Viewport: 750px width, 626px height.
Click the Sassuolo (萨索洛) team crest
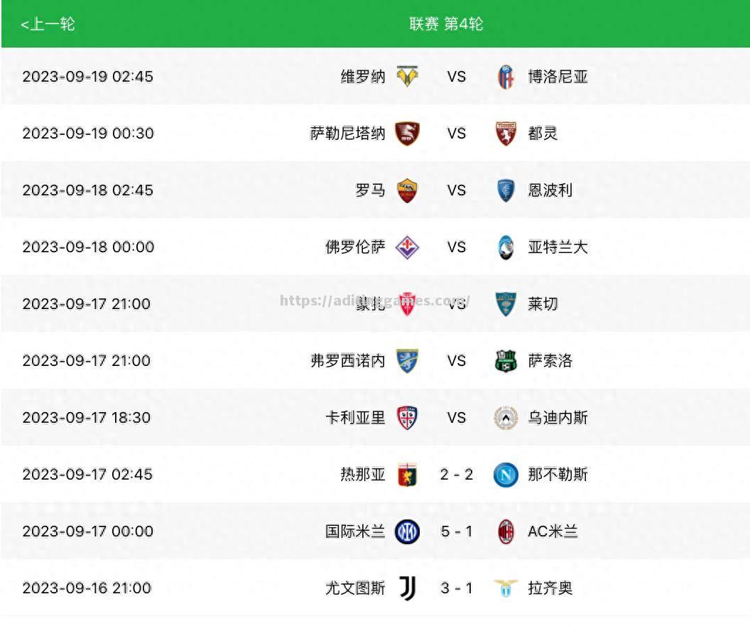(x=506, y=361)
